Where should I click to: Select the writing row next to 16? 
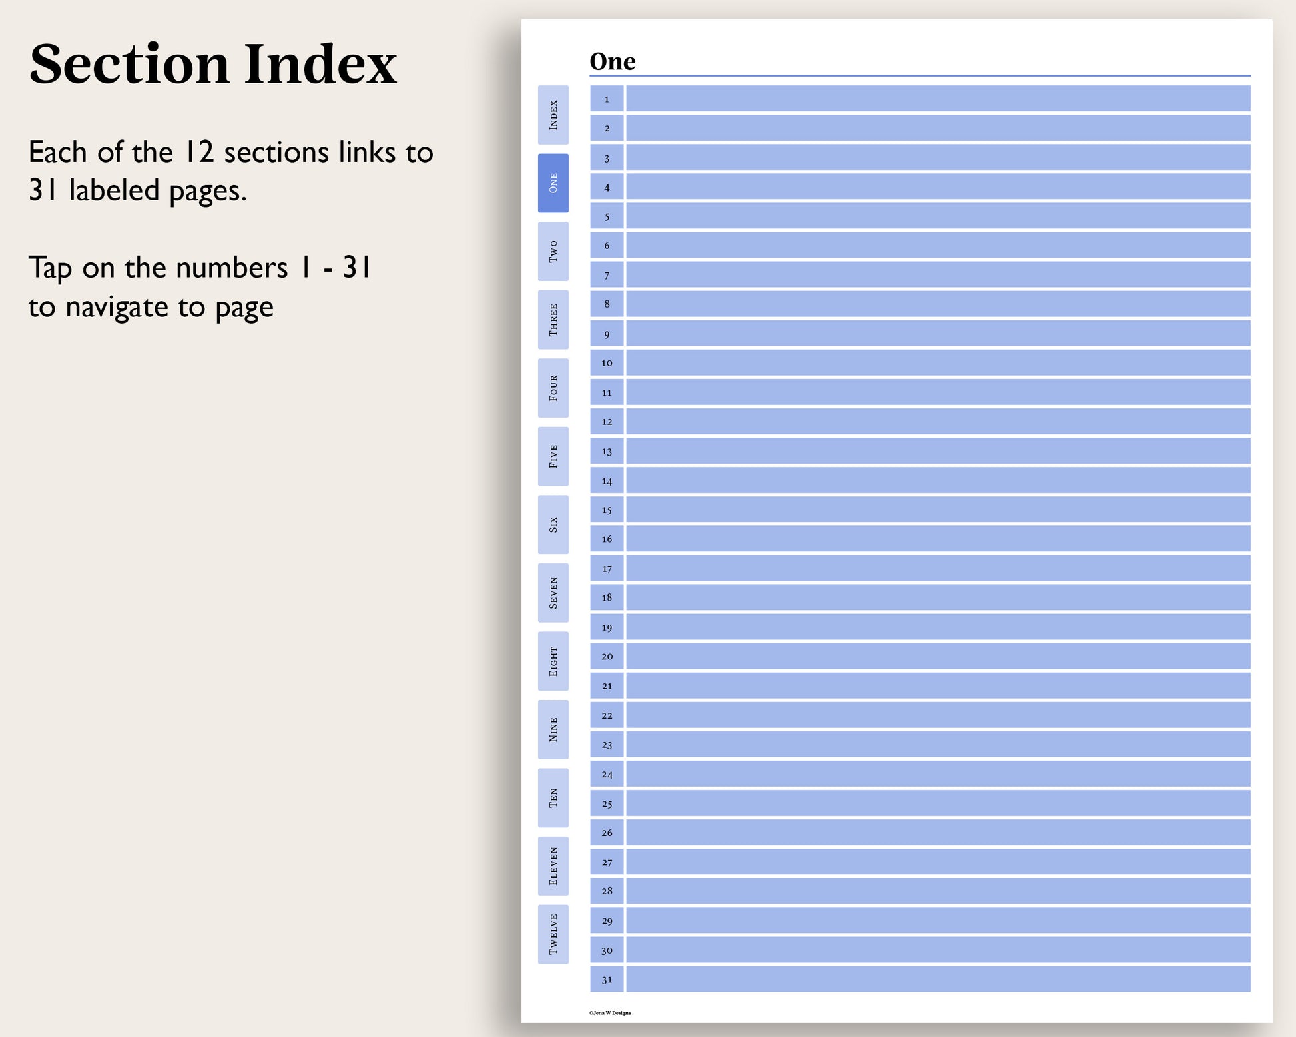[938, 539]
